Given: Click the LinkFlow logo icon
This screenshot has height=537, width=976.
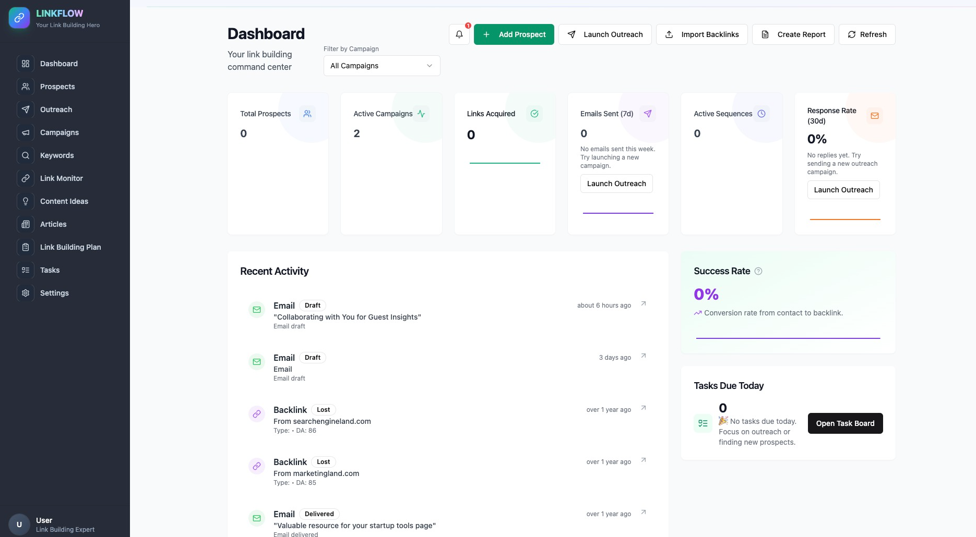Looking at the screenshot, I should 19,18.
